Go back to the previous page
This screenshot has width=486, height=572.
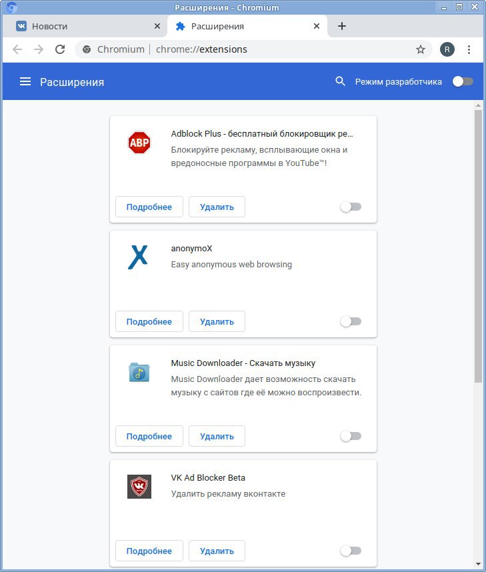[17, 49]
